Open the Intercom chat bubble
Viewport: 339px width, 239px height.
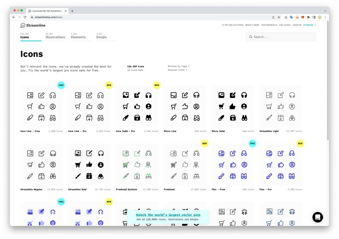point(317,217)
